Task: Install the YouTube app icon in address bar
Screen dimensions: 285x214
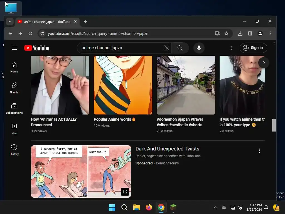Action: pos(217,33)
